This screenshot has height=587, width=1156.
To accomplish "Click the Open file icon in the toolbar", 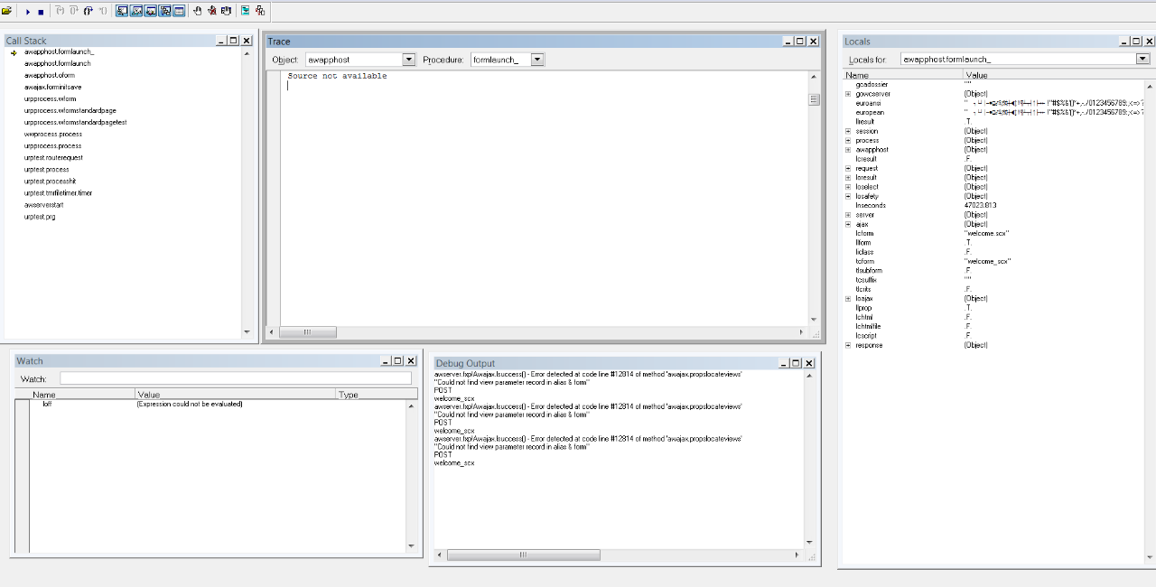I will click(x=6, y=12).
